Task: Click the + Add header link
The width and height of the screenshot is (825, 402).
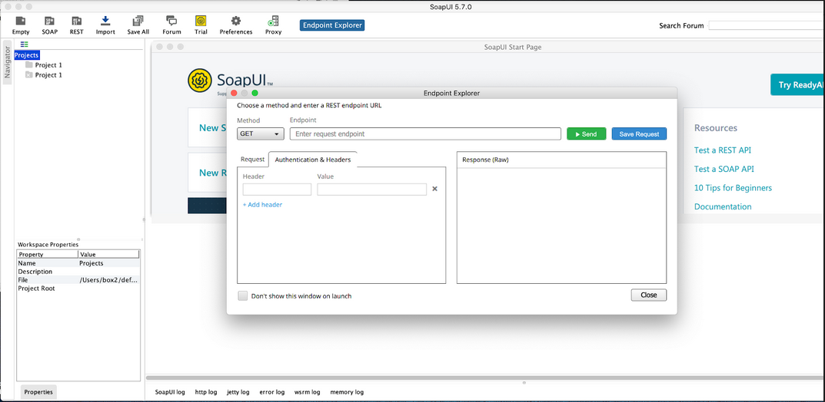Action: tap(262, 205)
